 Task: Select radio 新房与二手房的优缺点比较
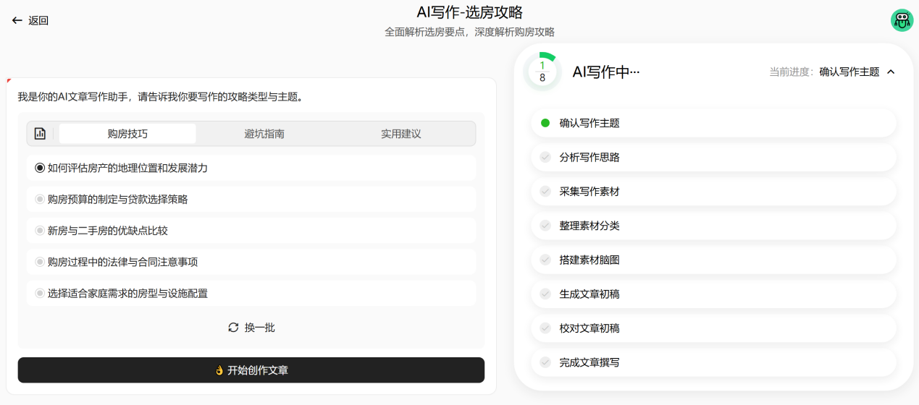pyautogui.click(x=40, y=231)
